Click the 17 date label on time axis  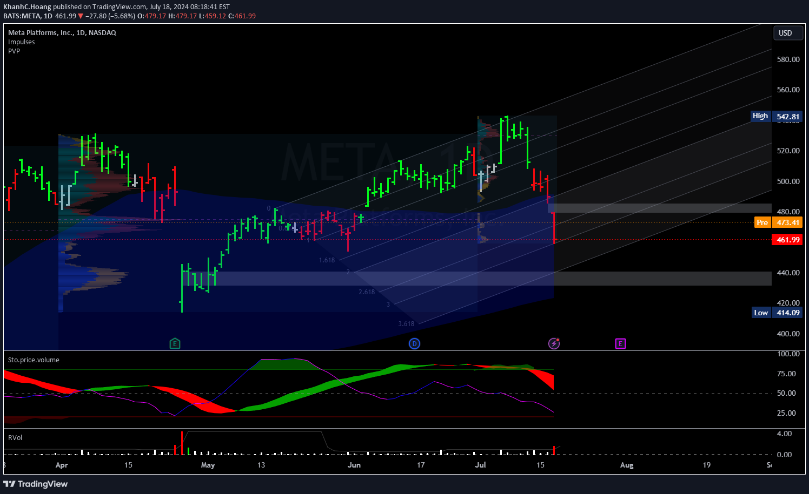[x=421, y=465]
